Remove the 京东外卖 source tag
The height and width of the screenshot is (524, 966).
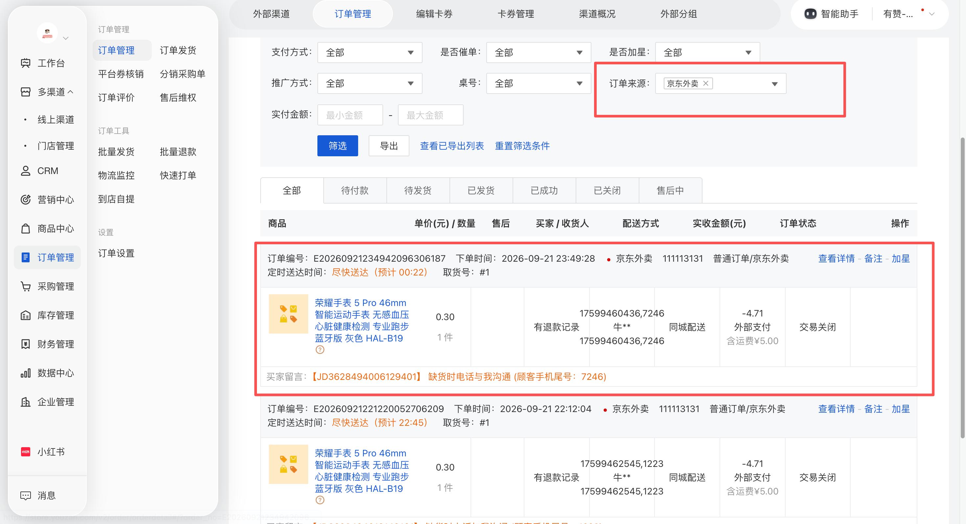(706, 83)
